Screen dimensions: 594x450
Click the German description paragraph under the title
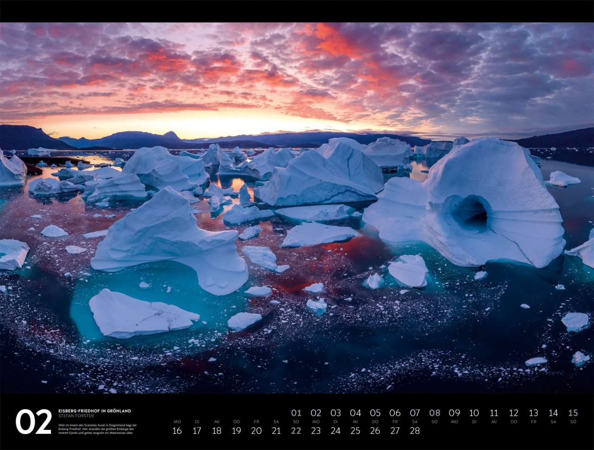coord(97,429)
